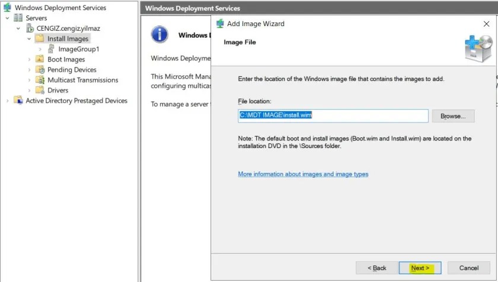This screenshot has height=282, width=498.
Task: Click the Boot Images folder icon
Action: [40, 59]
